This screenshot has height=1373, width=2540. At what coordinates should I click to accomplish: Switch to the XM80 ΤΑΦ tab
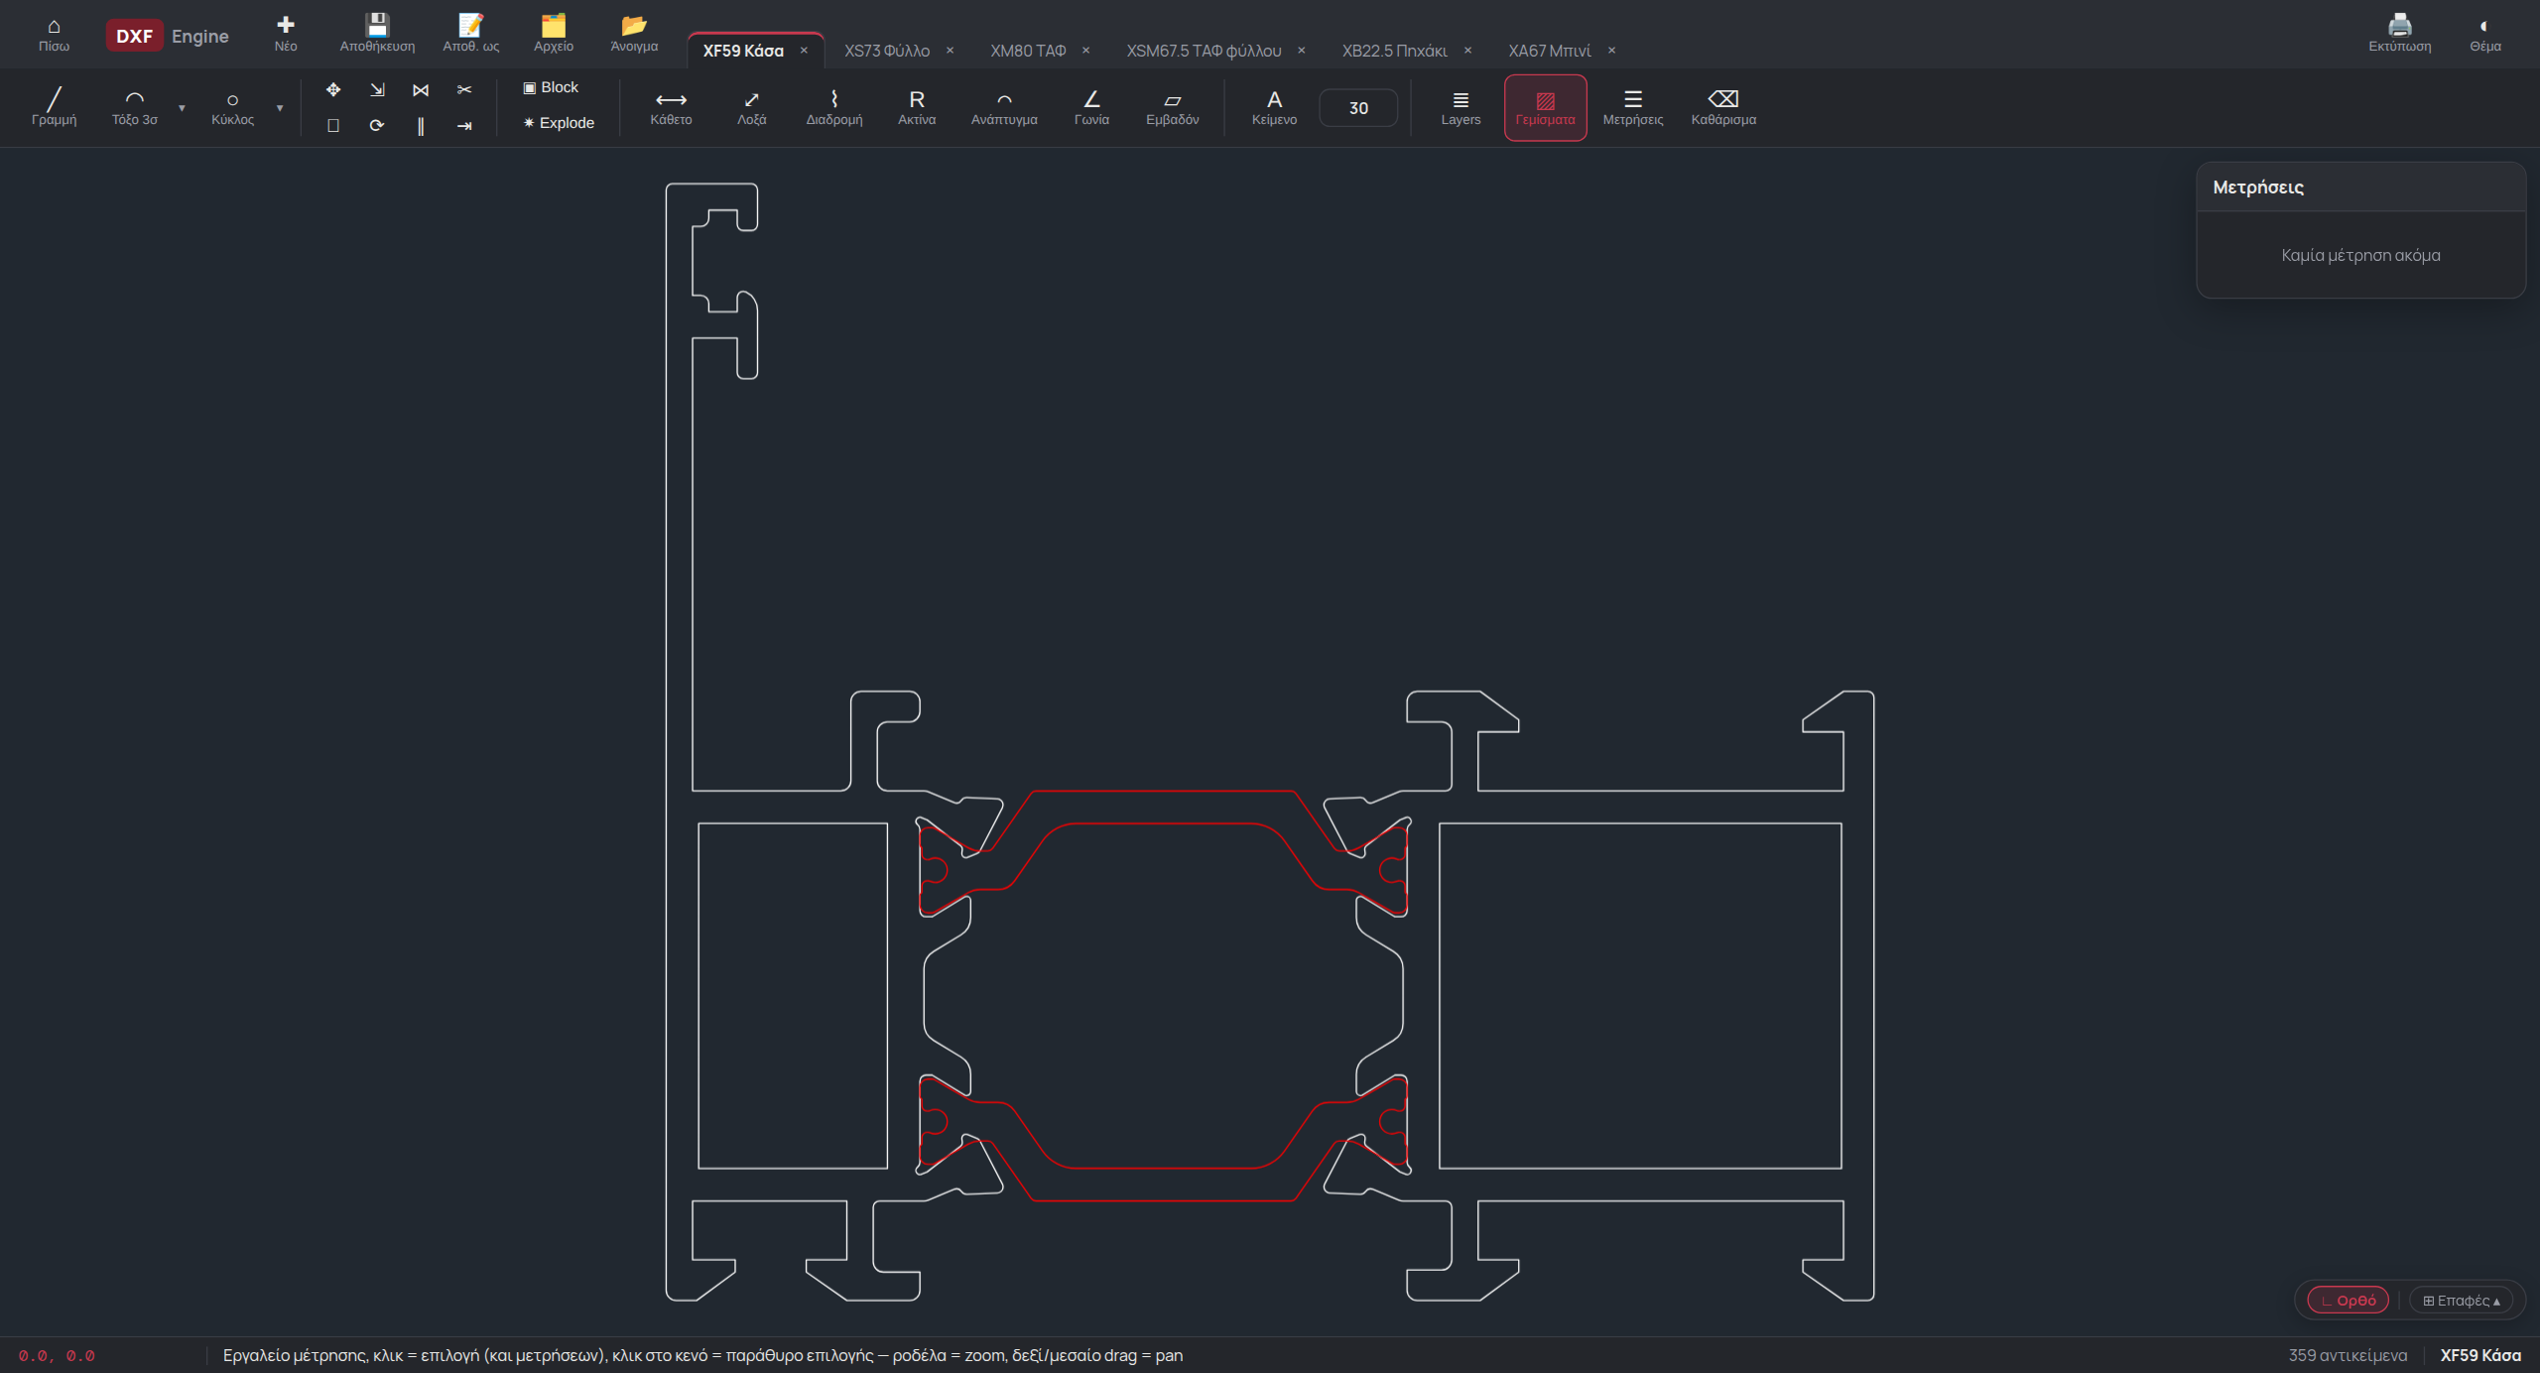tap(1028, 51)
